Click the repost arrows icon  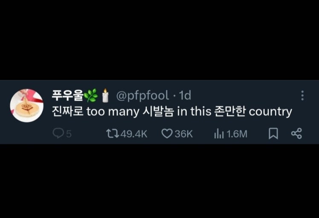[x=113, y=134]
